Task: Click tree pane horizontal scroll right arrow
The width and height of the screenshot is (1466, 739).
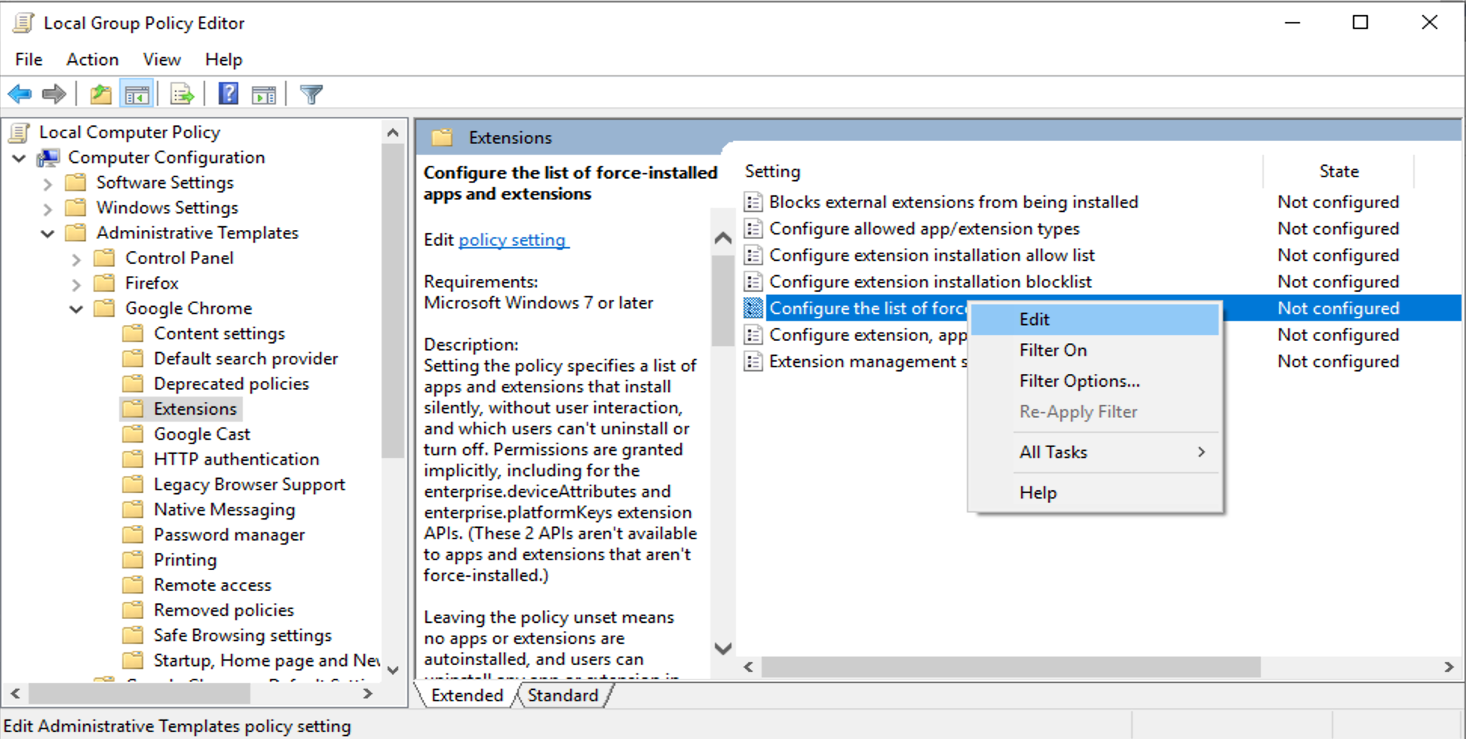Action: (x=368, y=694)
